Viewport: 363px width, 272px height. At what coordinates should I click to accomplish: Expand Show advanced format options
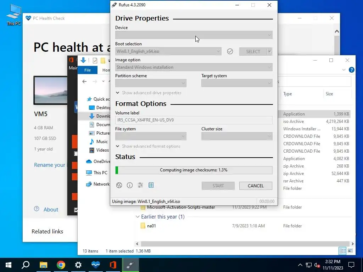click(148, 146)
